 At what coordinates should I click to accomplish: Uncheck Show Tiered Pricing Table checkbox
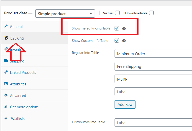click(x=117, y=28)
